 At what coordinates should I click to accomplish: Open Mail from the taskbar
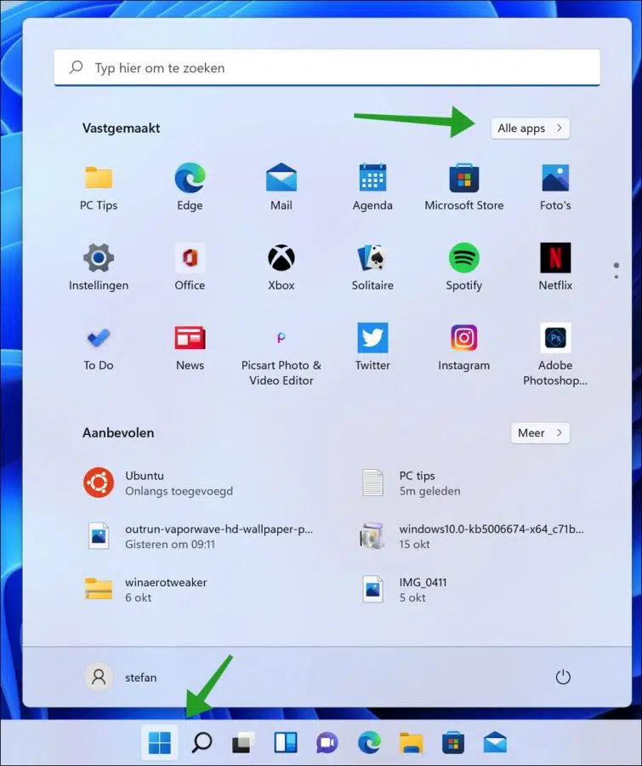(495, 742)
